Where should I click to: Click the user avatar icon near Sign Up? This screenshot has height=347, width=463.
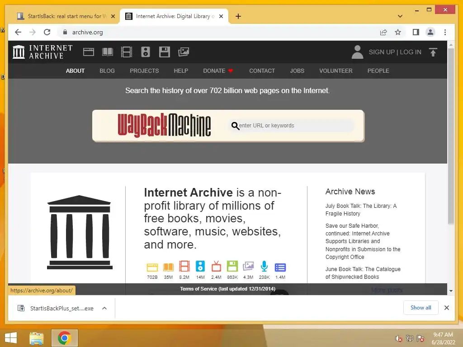coord(357,52)
